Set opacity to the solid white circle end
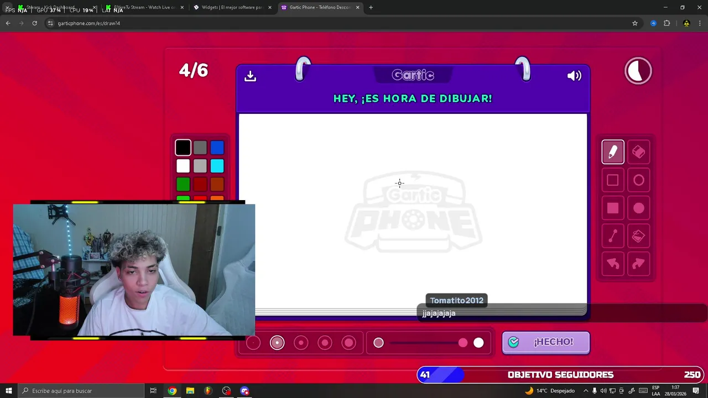Viewport: 708px width, 398px height. (x=478, y=343)
